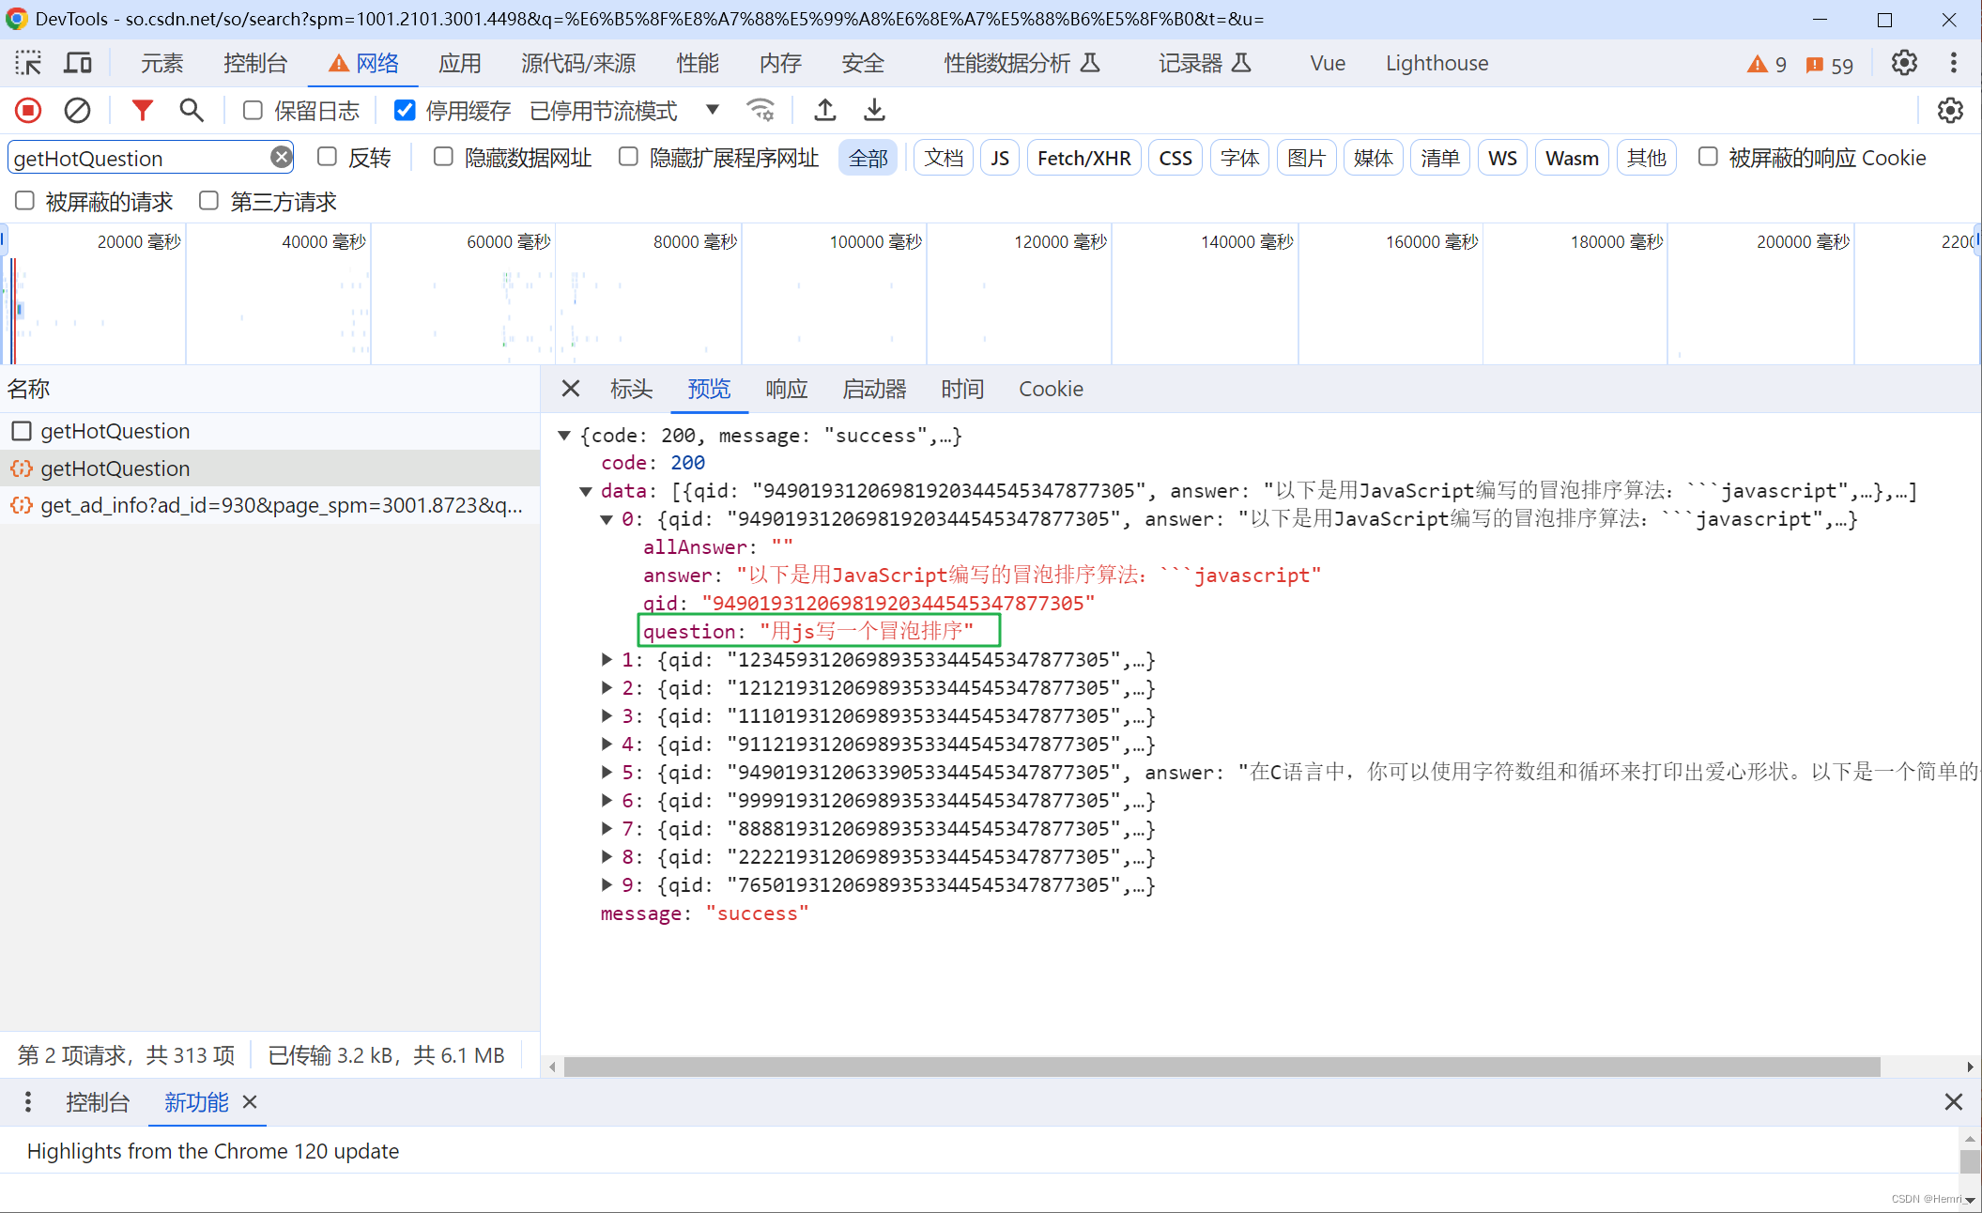Sort by the 名称 column header
This screenshot has height=1213, width=1982.
269,389
